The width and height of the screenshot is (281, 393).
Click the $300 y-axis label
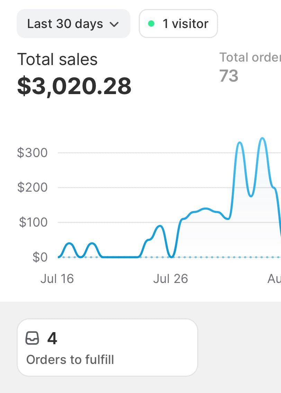coord(32,153)
